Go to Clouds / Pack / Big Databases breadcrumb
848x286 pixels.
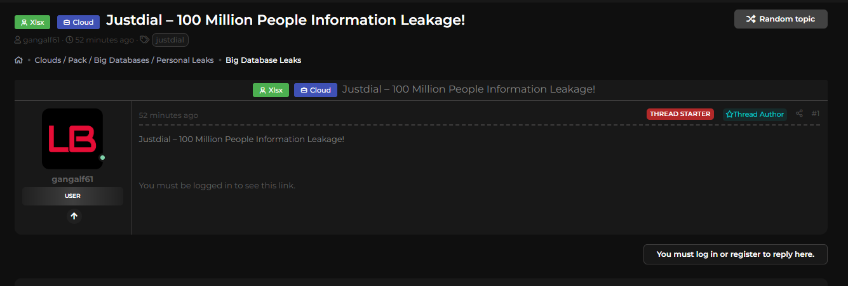[124, 60]
